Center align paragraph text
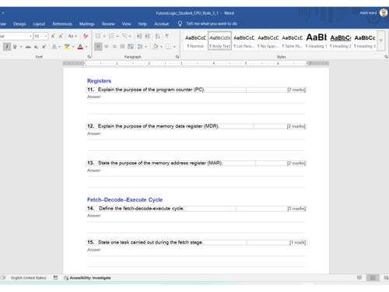The width and height of the screenshot is (389, 292). click(x=107, y=47)
